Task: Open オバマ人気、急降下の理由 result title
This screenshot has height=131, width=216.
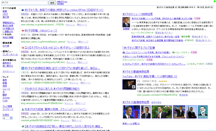Action: click(x=64, y=10)
